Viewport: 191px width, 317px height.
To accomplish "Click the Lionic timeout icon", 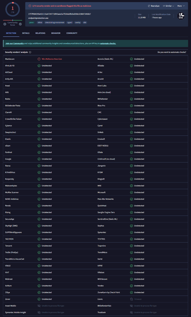I will point(131,299).
